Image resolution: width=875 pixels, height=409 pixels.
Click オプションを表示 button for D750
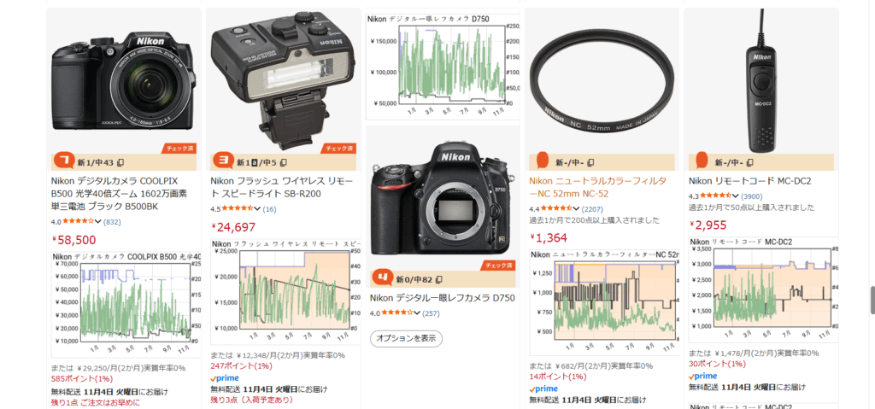coord(406,338)
